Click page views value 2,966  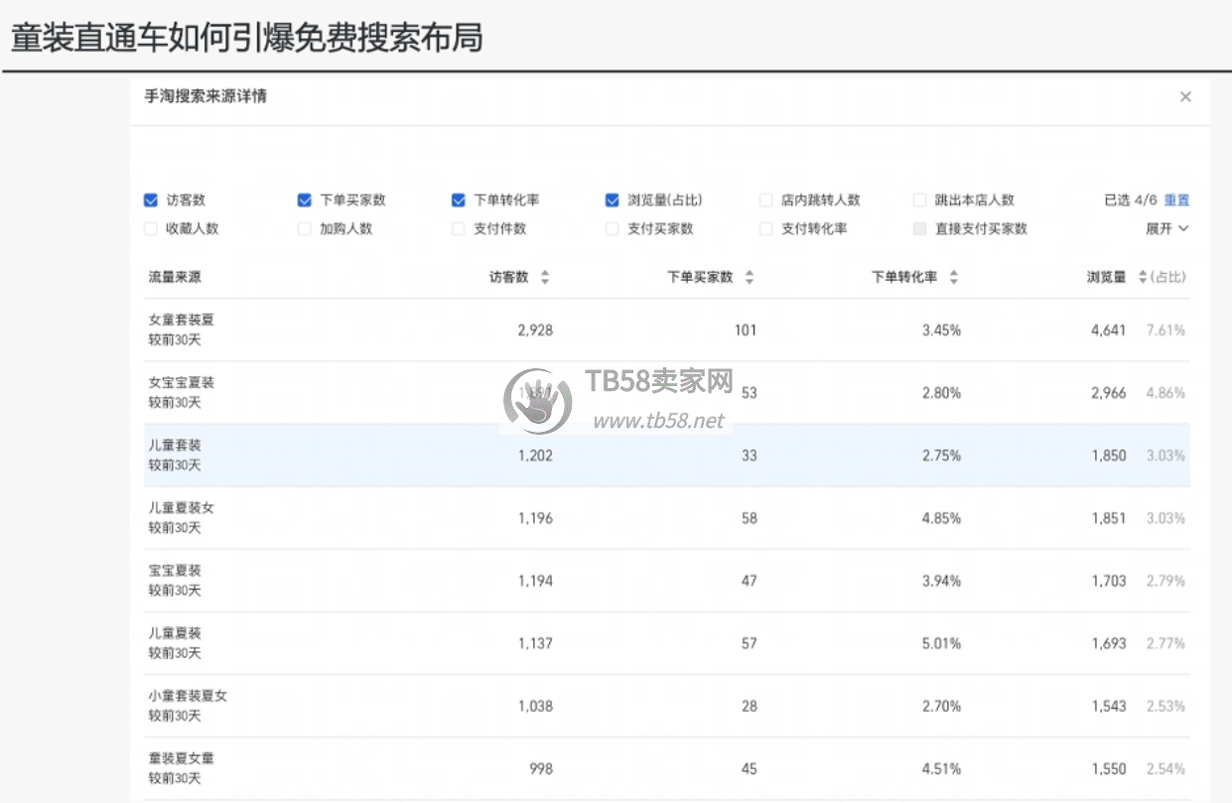point(1109,393)
